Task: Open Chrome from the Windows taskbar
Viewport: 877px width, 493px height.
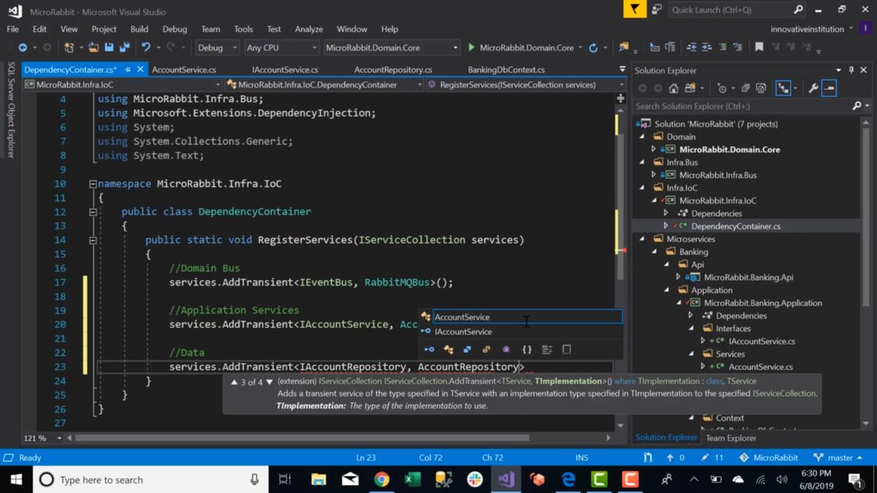Action: pos(381,480)
